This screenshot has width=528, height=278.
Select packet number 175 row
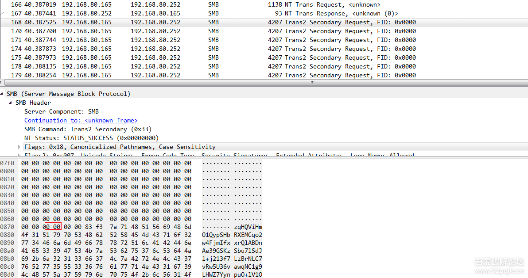(x=213, y=57)
